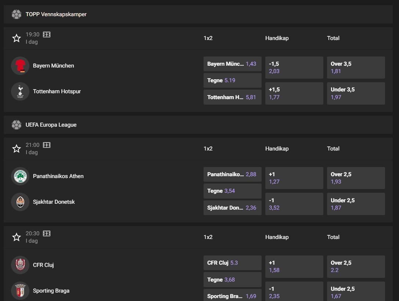Click the Tegne 3,54 draw odds
Viewport: 399px width, 301px height.
tap(232, 191)
